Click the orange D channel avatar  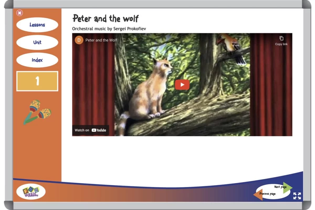(x=79, y=40)
